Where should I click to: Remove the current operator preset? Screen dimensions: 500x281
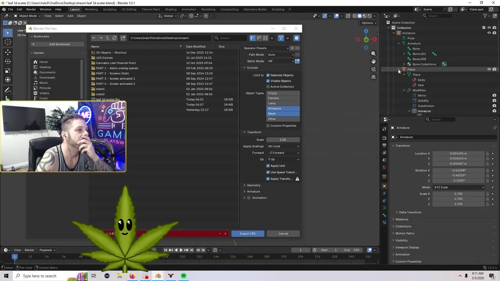(297, 48)
